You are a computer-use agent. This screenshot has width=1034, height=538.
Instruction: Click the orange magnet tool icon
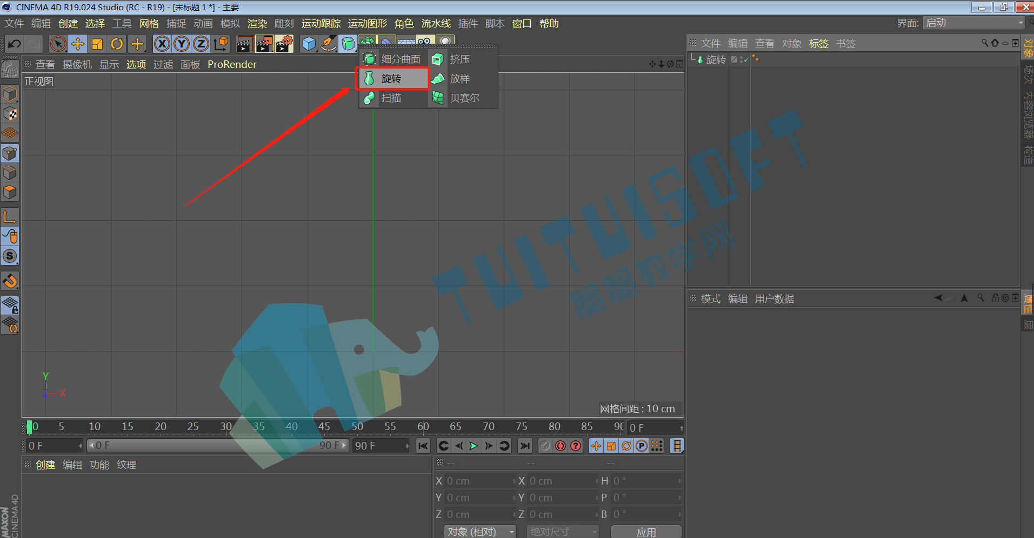10,281
